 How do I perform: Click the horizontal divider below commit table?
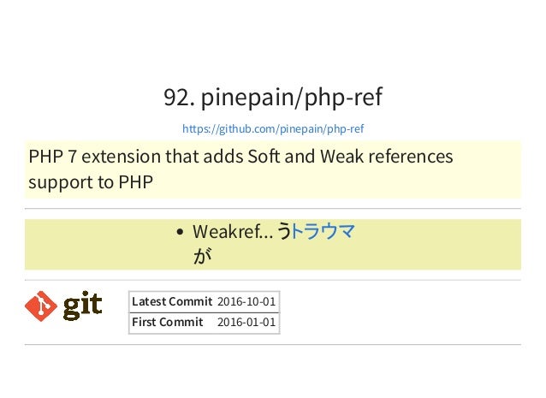(273, 345)
